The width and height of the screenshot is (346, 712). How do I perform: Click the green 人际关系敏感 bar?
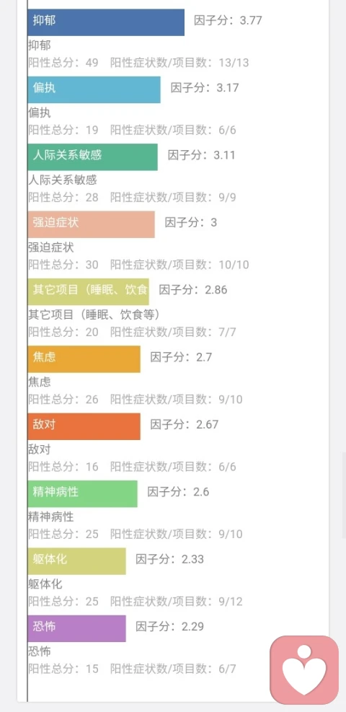pos(92,157)
